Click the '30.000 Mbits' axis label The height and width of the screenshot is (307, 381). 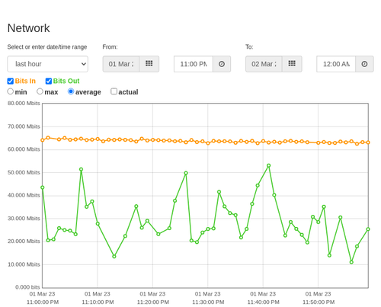[24, 219]
